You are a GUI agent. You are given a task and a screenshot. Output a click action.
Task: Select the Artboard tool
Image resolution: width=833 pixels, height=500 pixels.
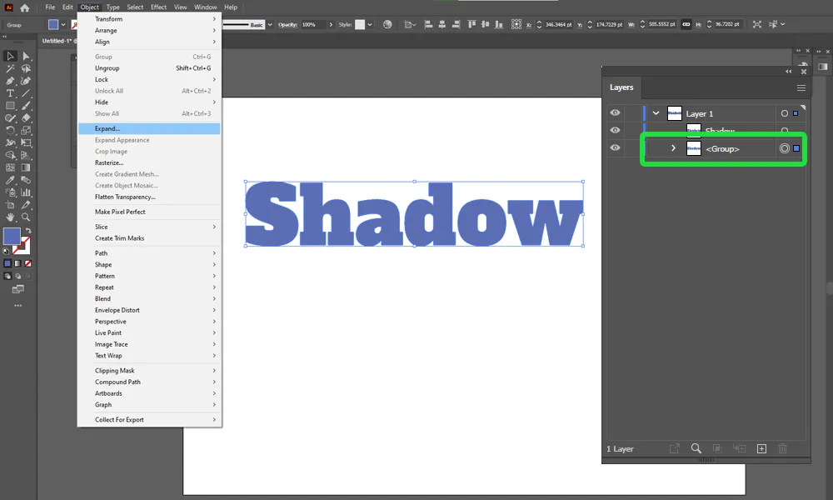pyautogui.click(x=10, y=204)
